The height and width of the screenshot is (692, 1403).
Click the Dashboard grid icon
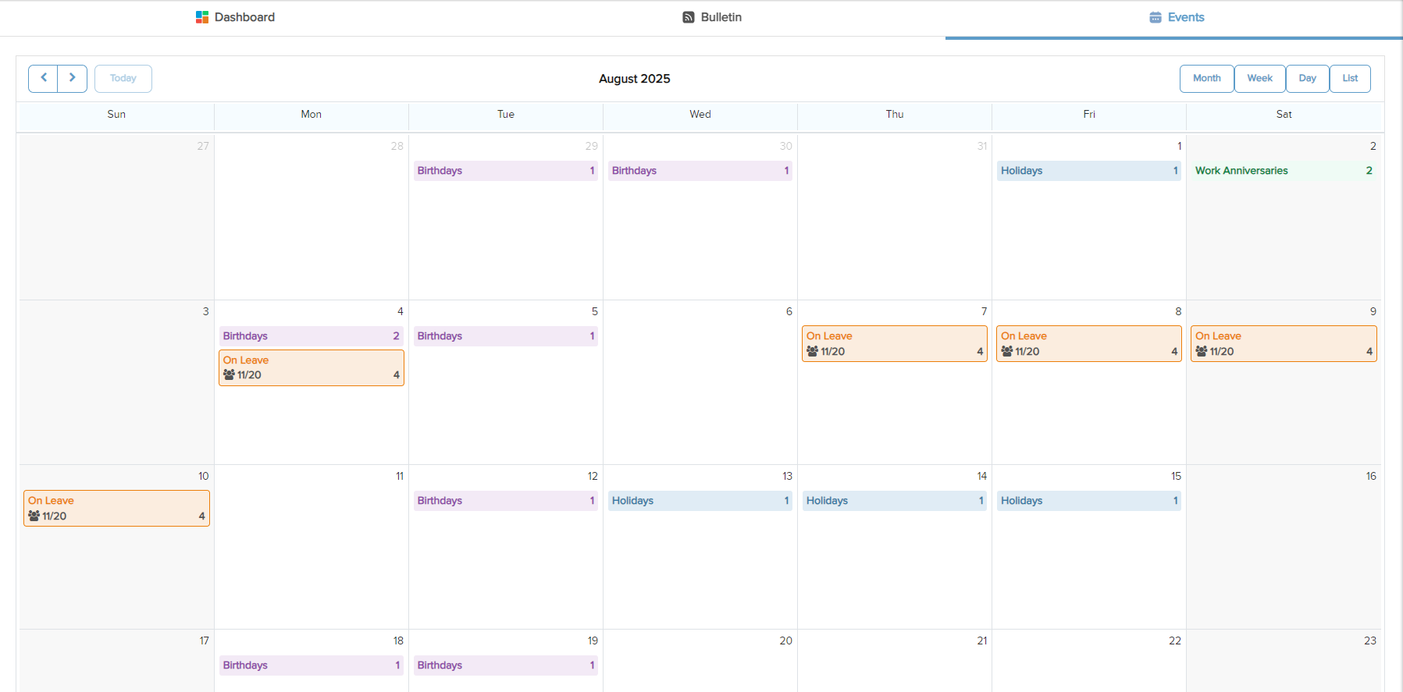(202, 17)
